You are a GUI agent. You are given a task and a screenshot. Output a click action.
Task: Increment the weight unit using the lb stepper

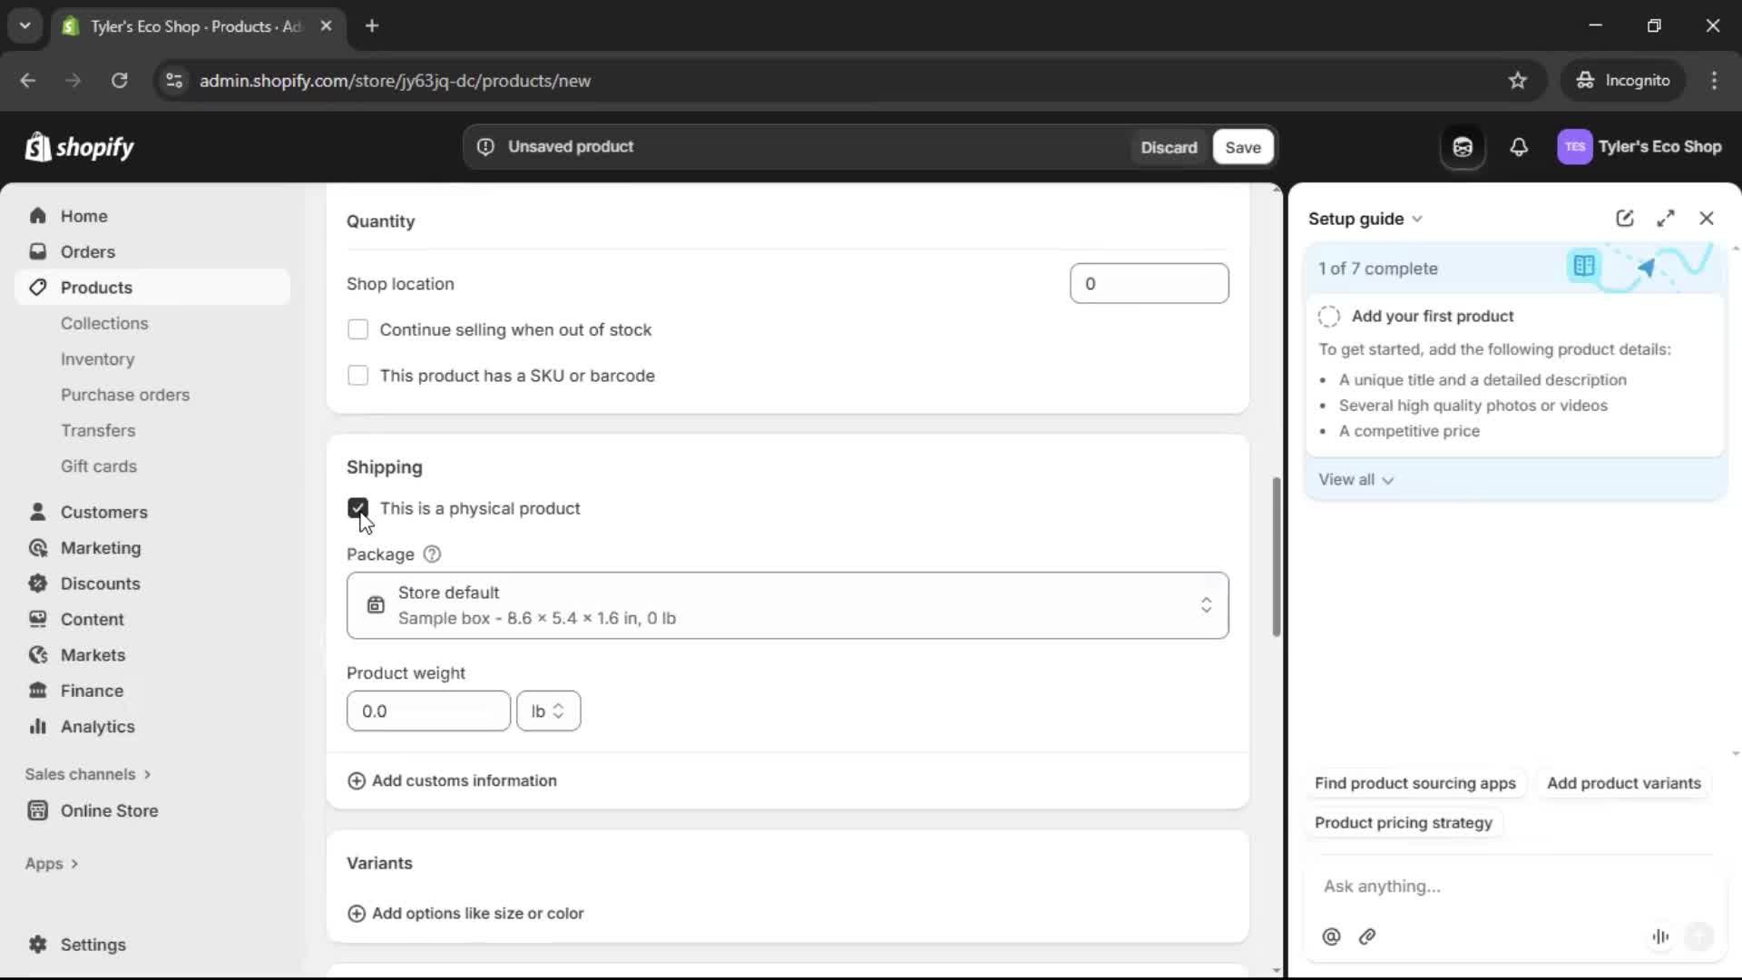pyautogui.click(x=560, y=705)
